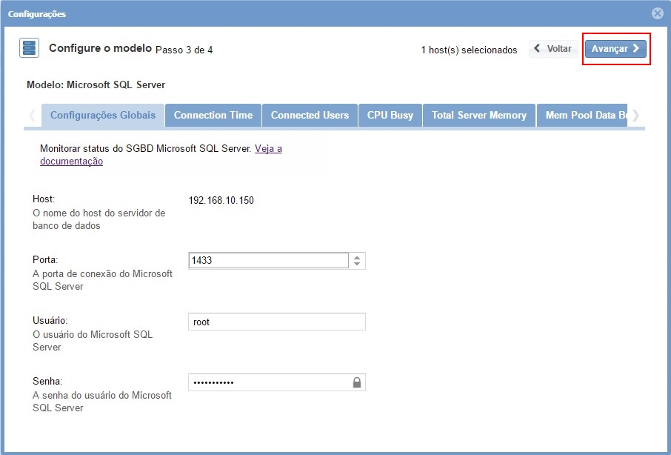Open the partially visible Mem Pool Data tab

(585, 116)
